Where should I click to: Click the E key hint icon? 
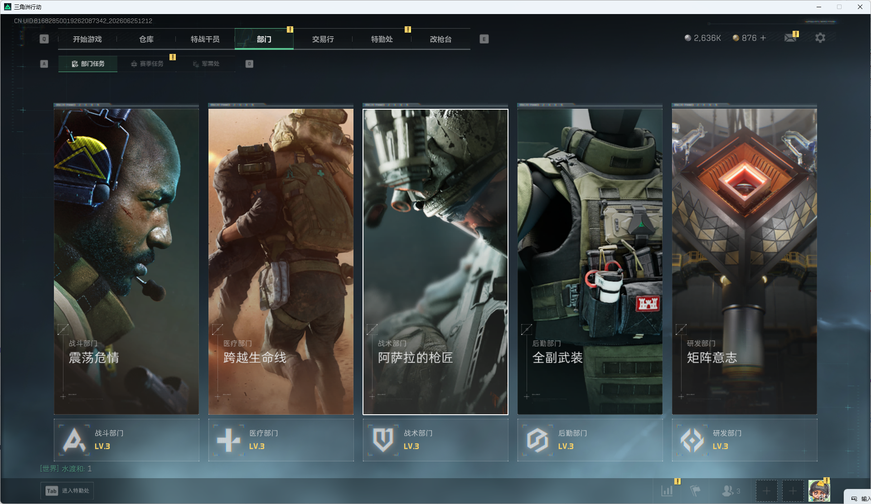tap(484, 39)
